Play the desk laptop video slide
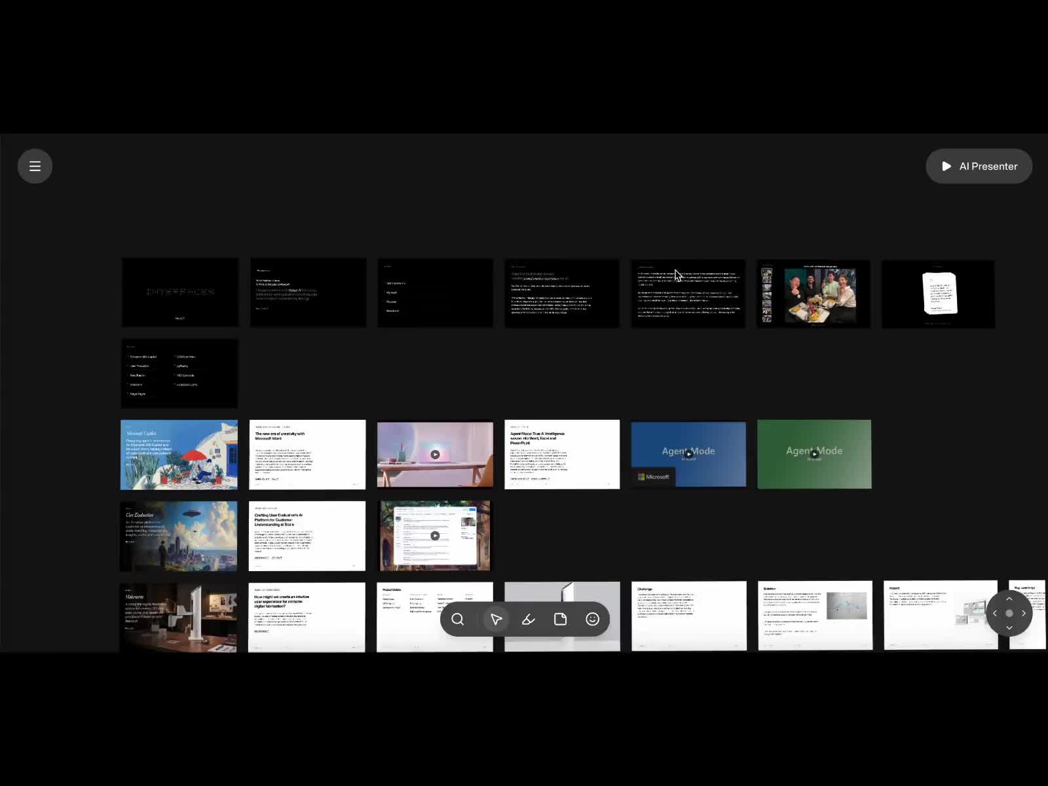This screenshot has height=786, width=1048. click(435, 455)
